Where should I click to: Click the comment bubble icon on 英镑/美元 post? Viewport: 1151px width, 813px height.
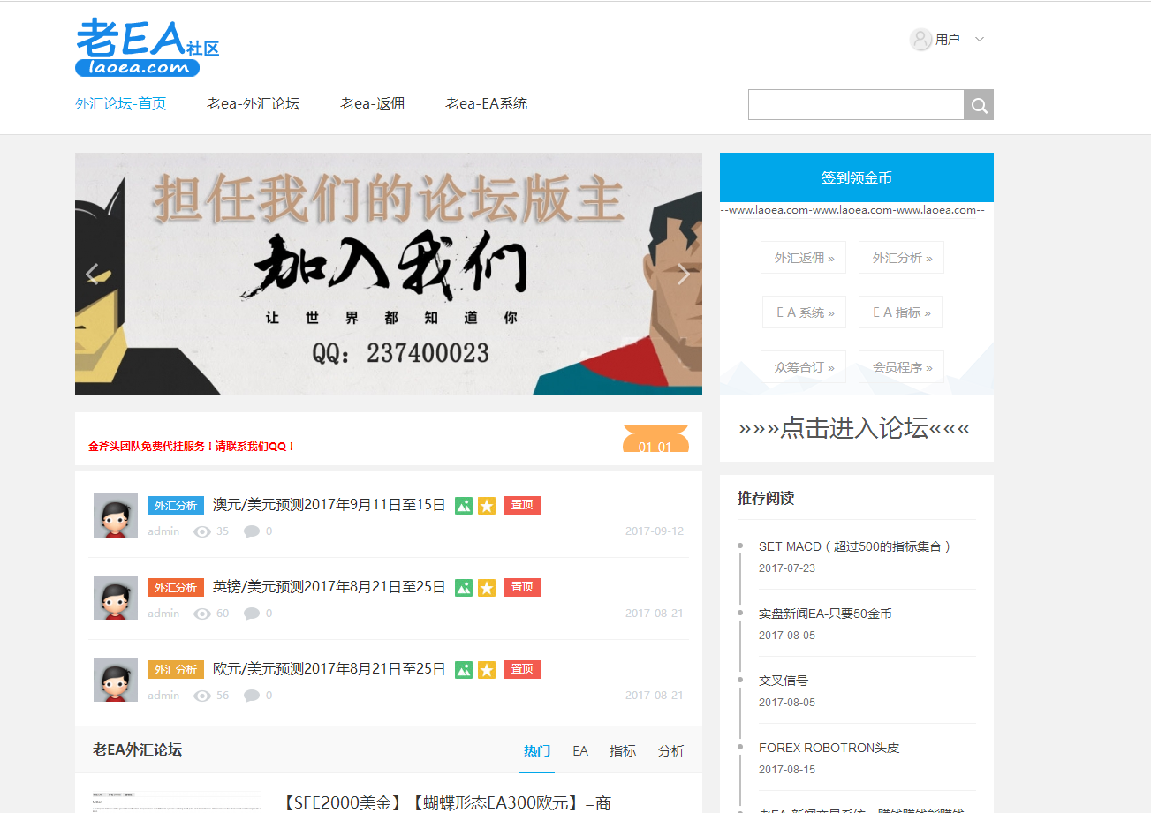[252, 614]
